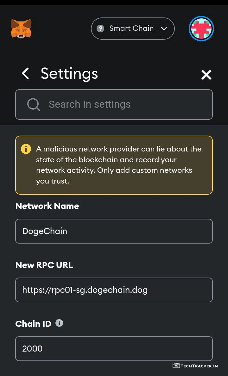Viewport: 228px width, 376px height.
Task: Focus the Search in settings field
Action: [120, 104]
